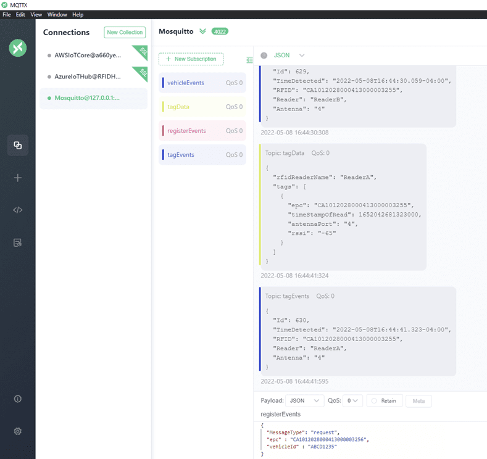The height and width of the screenshot is (459, 487).
Task: Click "Topic: tagEvents" header text
Action: (287, 296)
